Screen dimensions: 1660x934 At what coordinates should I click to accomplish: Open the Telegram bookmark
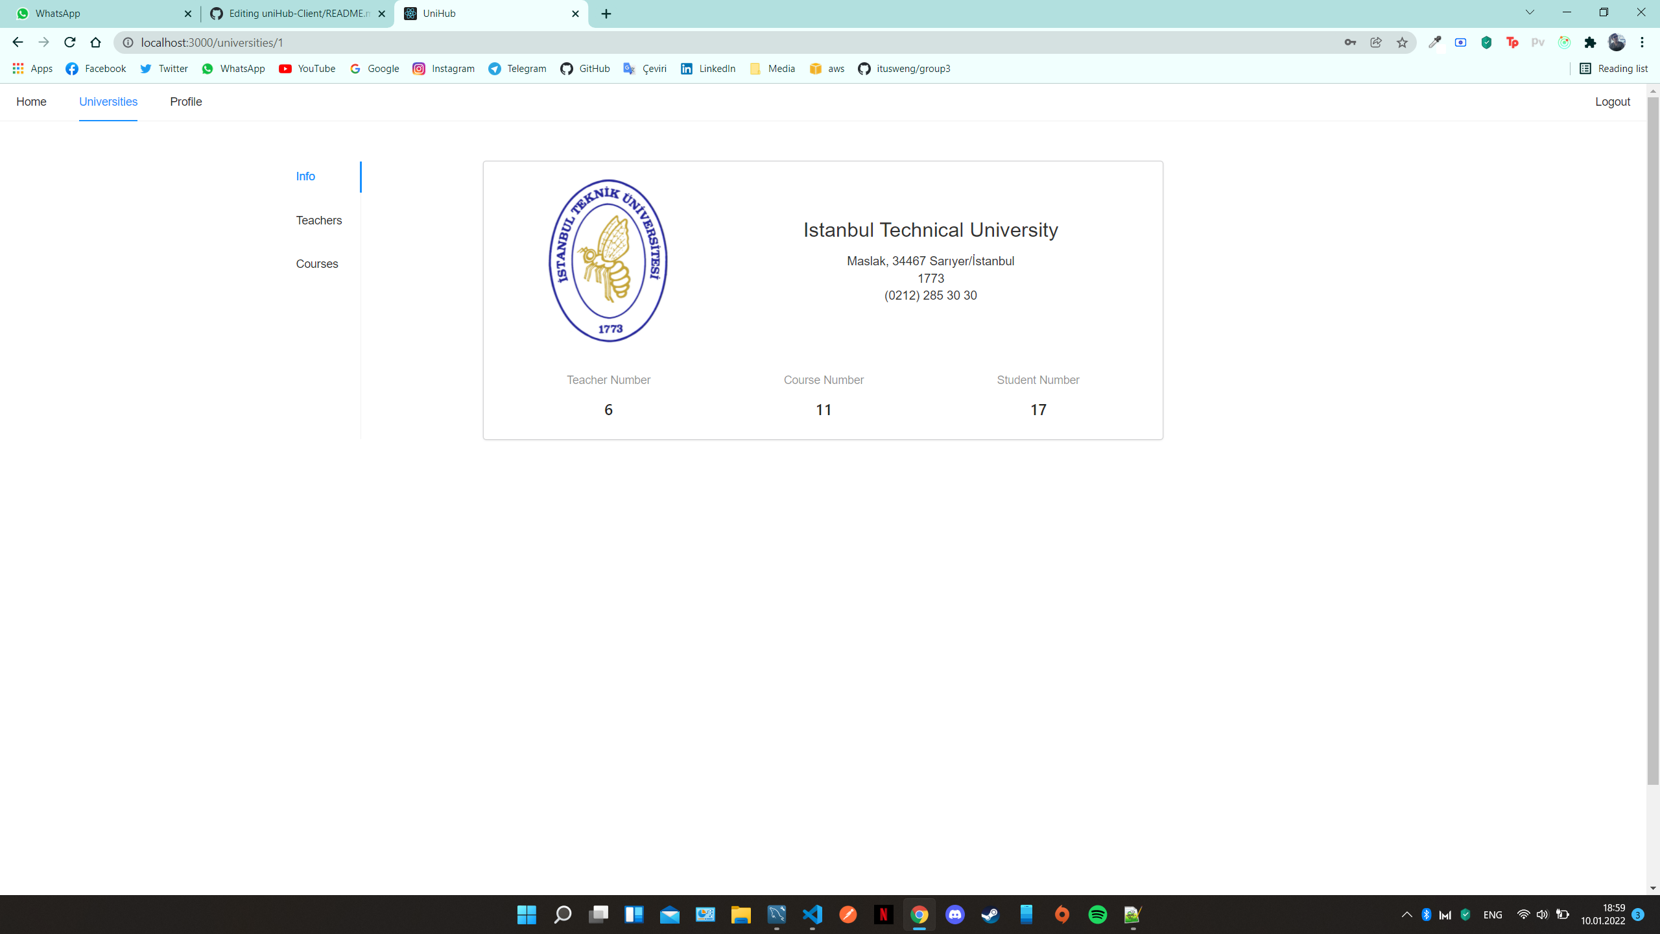click(x=516, y=68)
